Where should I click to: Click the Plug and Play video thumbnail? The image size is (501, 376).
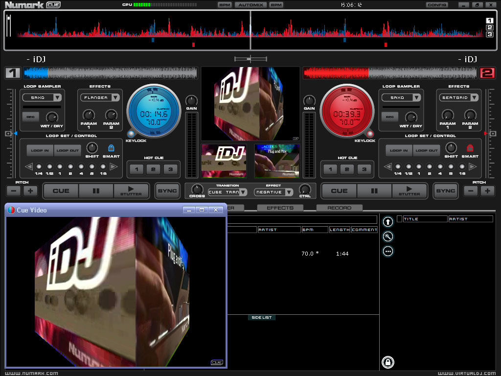[x=277, y=161]
